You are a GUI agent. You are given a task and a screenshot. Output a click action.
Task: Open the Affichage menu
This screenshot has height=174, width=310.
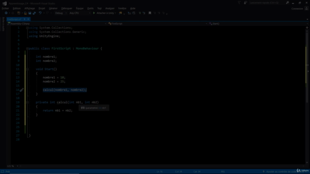pos(30,8)
